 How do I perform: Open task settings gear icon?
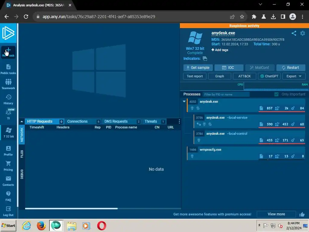pyautogui.click(x=302, y=33)
